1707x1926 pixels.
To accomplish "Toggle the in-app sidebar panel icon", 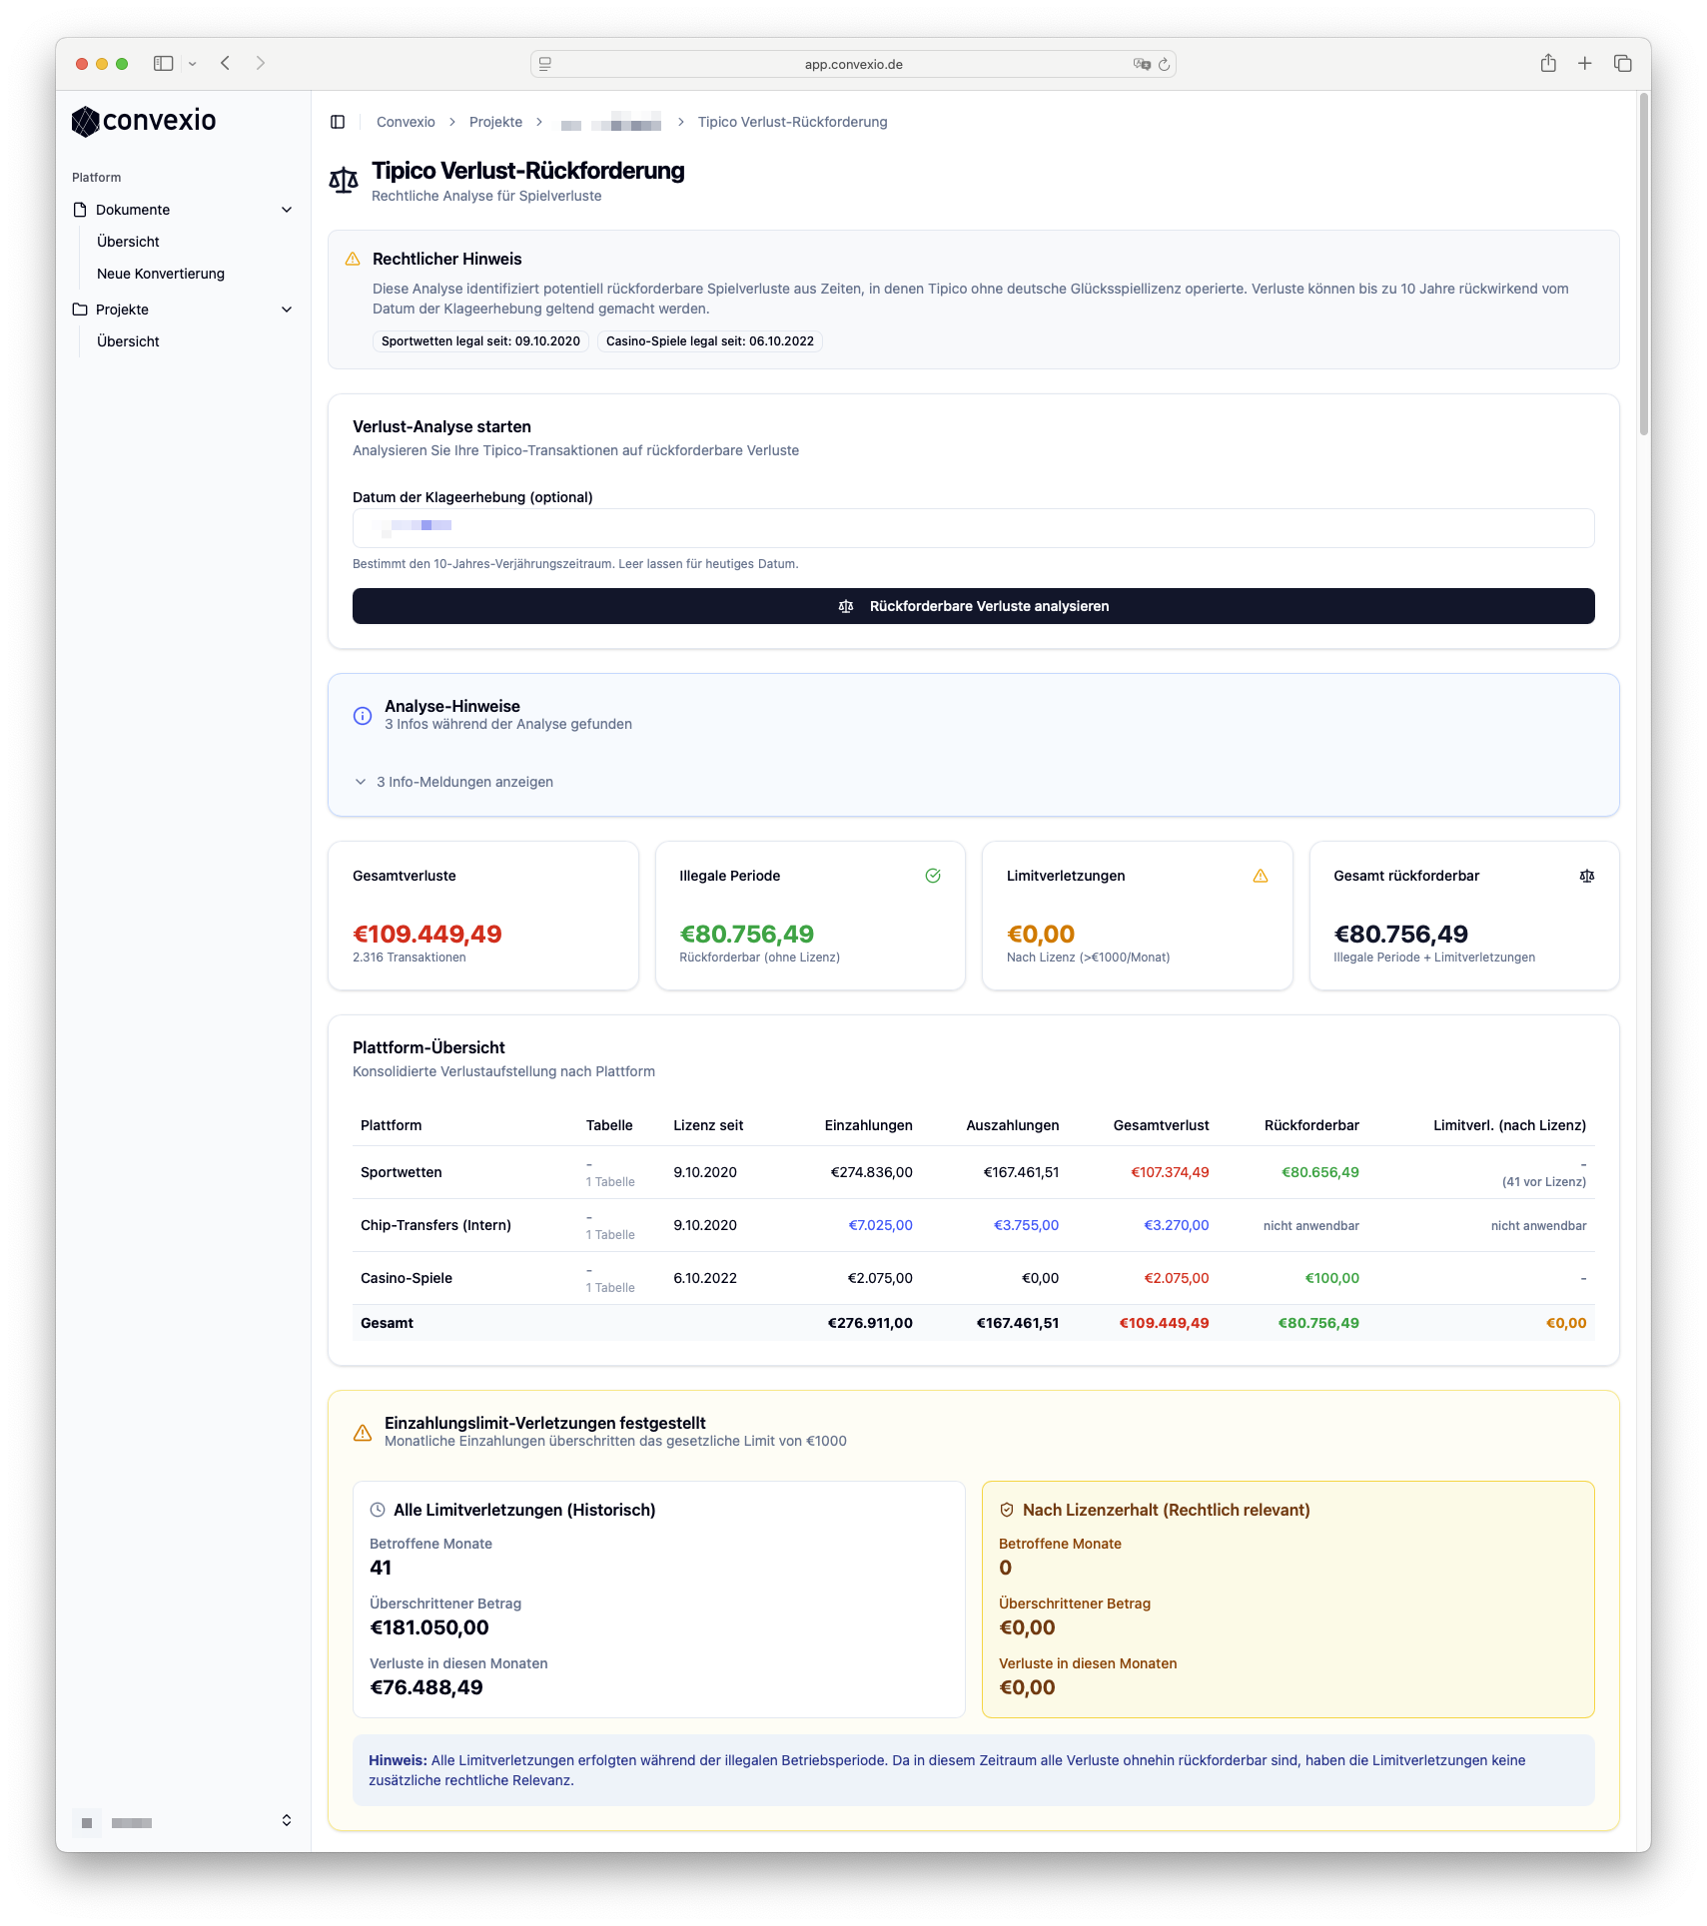I will (x=338, y=122).
